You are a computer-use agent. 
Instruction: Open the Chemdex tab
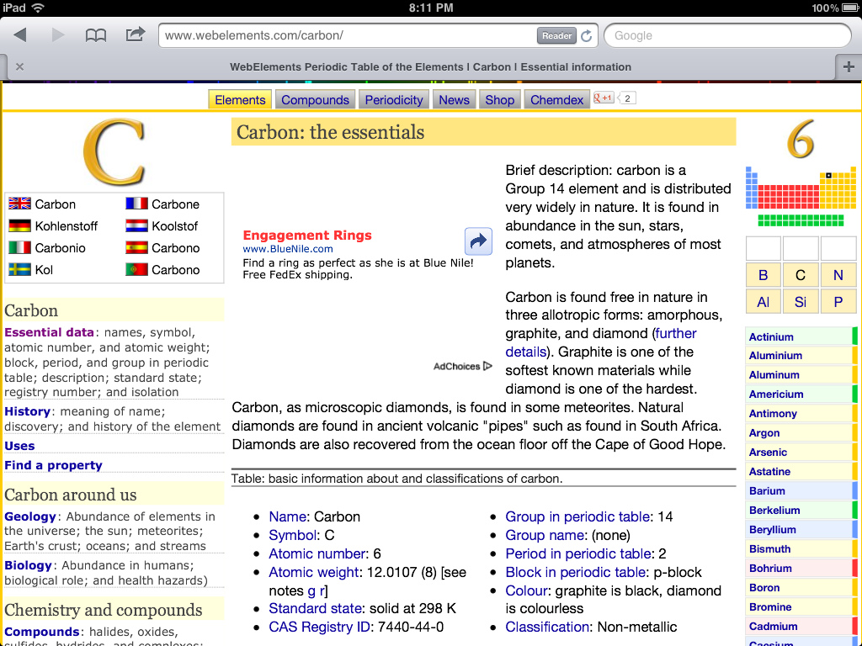point(557,100)
